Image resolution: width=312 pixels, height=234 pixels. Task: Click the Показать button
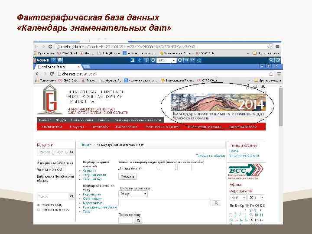coord(127,176)
